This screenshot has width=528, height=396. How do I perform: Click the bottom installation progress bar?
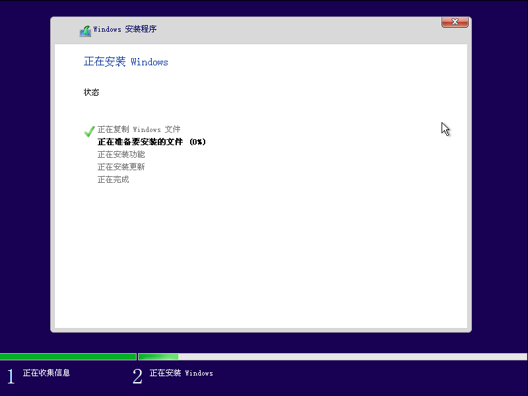tap(264, 356)
